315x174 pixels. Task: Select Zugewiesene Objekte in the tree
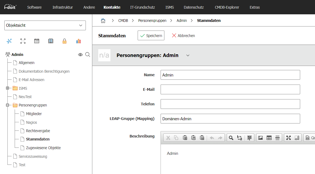click(x=43, y=148)
